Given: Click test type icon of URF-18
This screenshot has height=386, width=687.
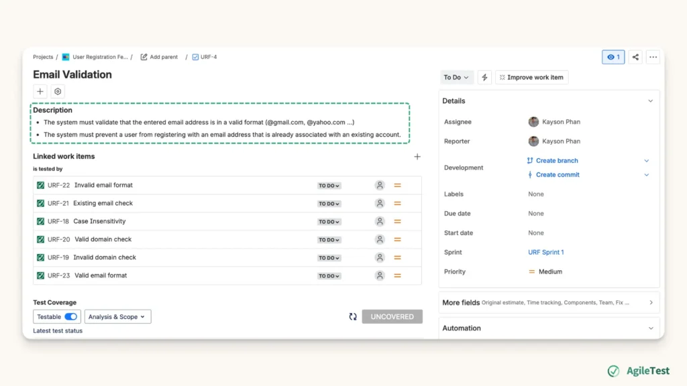Looking at the screenshot, I should click(x=40, y=221).
